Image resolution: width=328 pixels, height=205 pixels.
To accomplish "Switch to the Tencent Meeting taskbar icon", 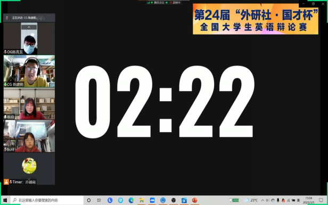I will point(152,200).
